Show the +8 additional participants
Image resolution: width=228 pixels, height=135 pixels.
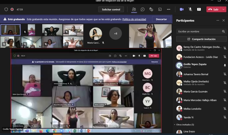tap(115, 33)
